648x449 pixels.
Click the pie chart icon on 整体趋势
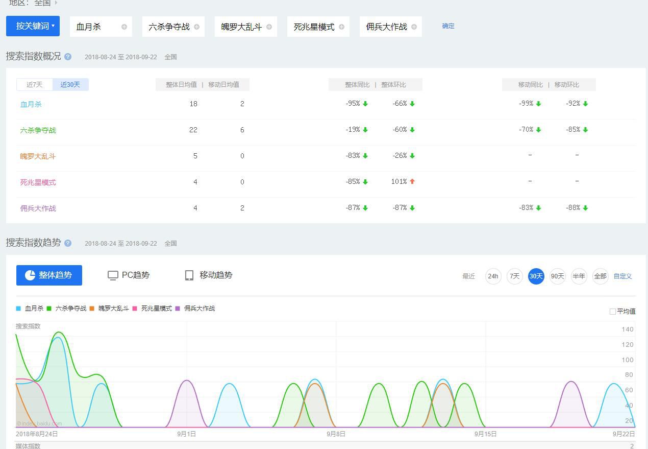(30, 275)
